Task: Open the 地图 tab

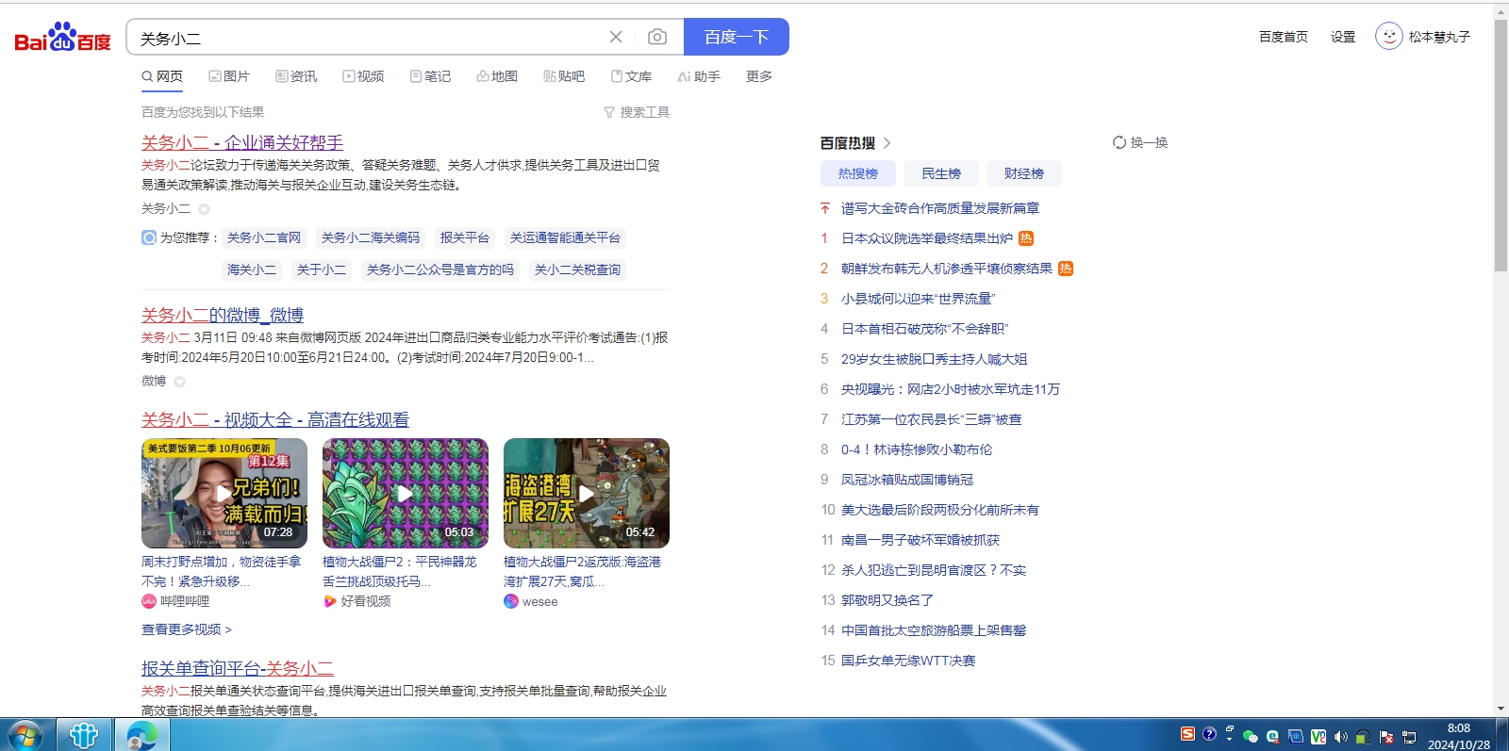Action: [x=497, y=76]
